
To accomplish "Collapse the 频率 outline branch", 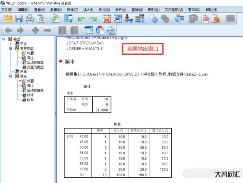I will 11,76.
